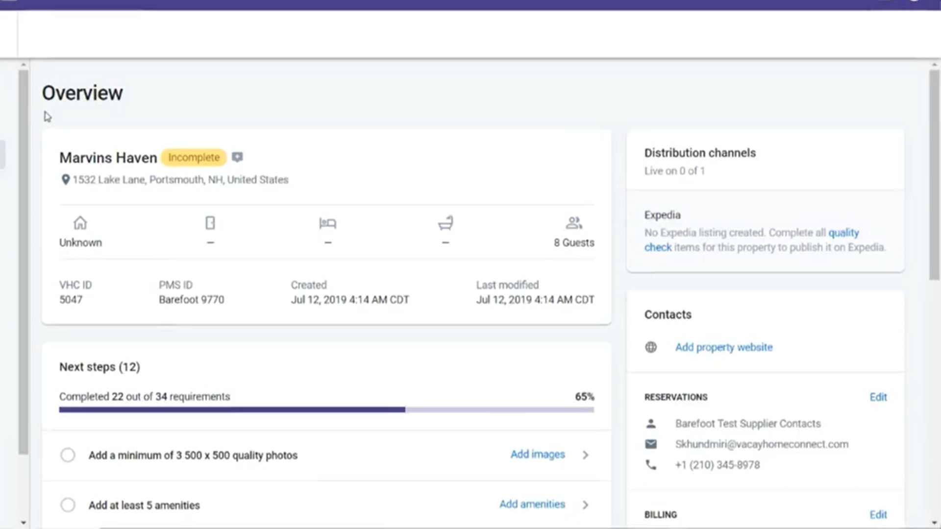Select the phone icon beside +1 (210) 345-8978

pyautogui.click(x=651, y=465)
